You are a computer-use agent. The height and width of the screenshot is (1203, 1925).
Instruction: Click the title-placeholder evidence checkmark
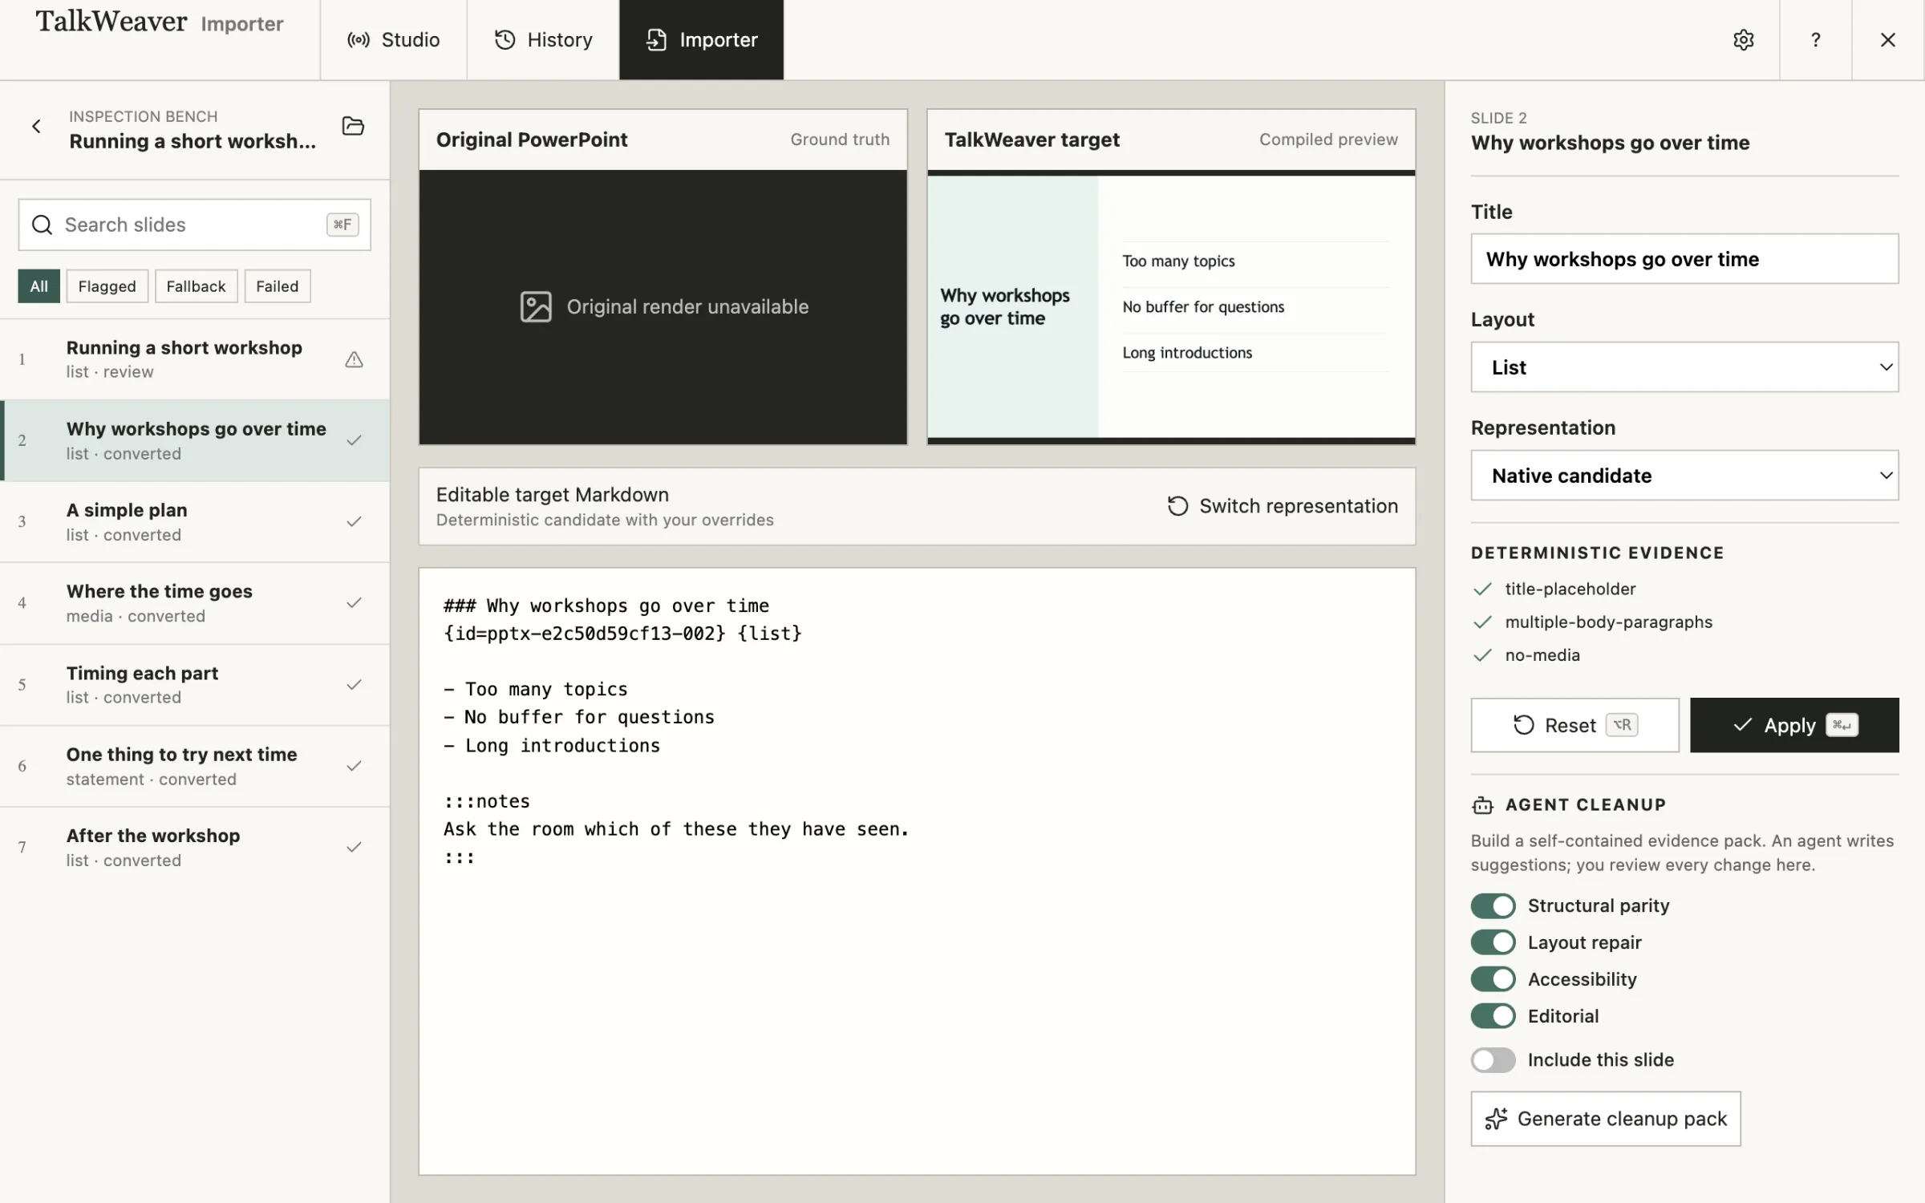point(1482,589)
